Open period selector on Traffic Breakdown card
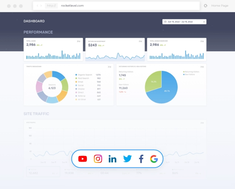This screenshot has width=235, height=189. (x=109, y=67)
